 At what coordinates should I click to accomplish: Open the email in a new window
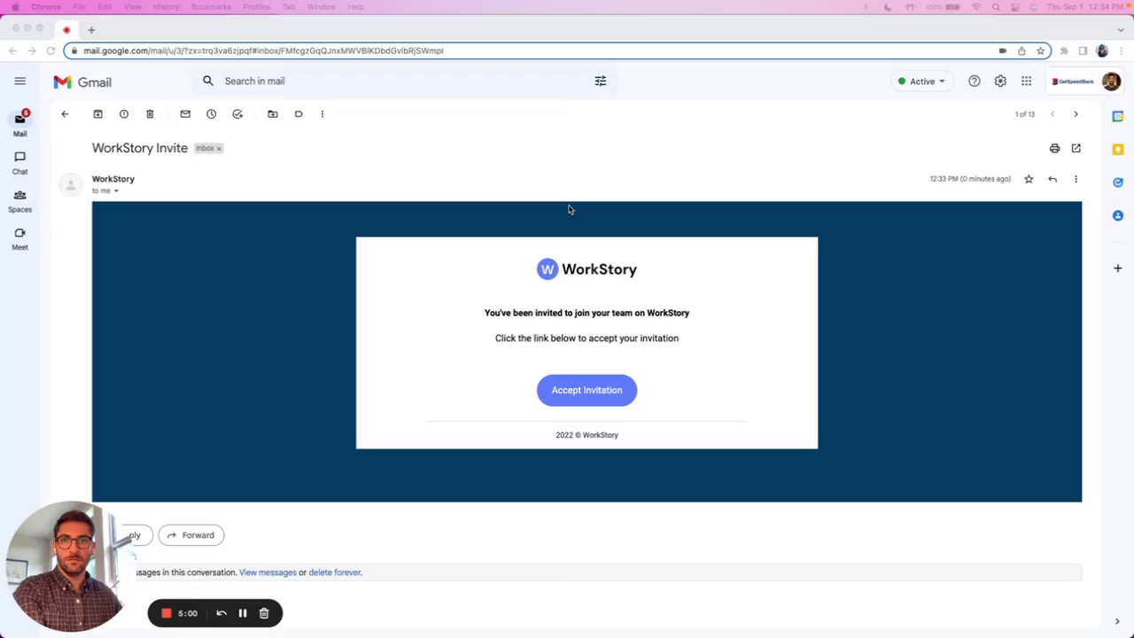pyautogui.click(x=1076, y=149)
